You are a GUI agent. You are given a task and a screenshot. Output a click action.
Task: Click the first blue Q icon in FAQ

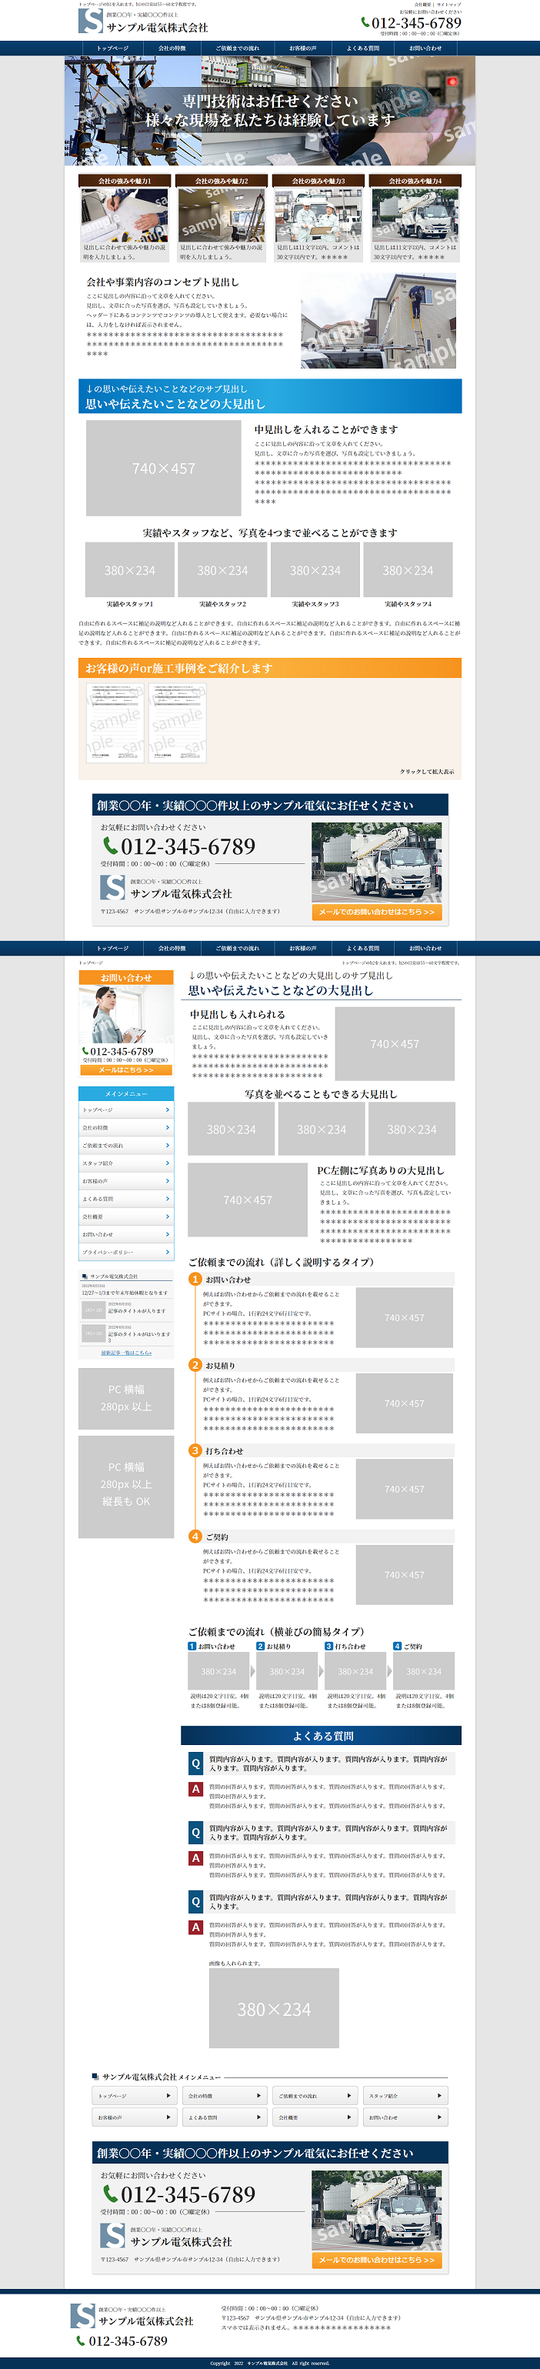(x=195, y=1763)
